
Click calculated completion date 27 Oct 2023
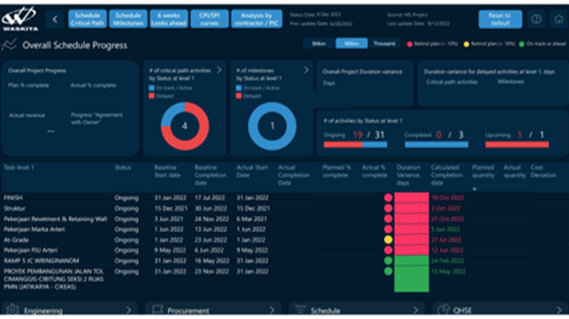(x=447, y=219)
